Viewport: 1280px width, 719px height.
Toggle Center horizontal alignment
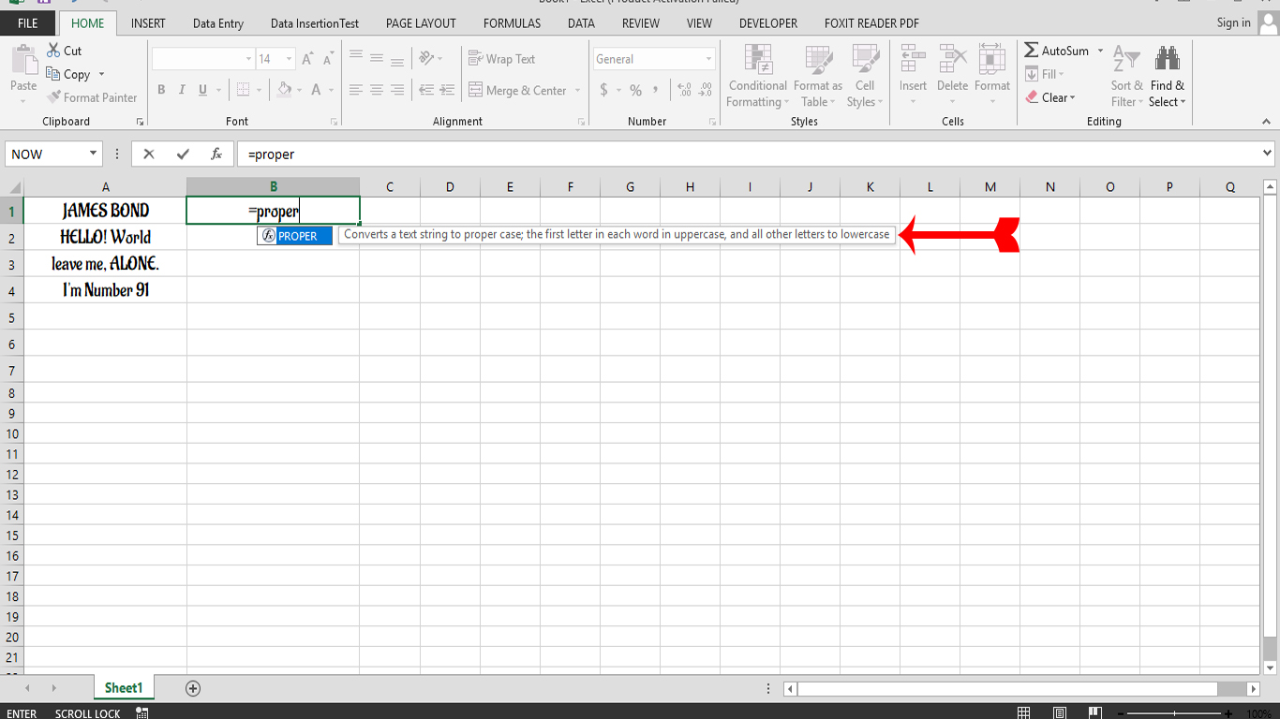(x=377, y=90)
